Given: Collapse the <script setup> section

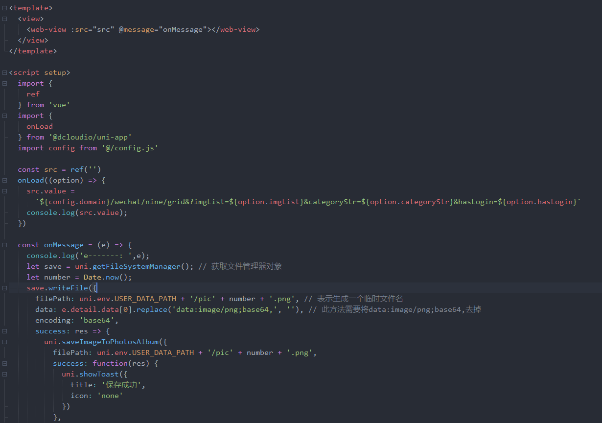Looking at the screenshot, I should click(4, 72).
